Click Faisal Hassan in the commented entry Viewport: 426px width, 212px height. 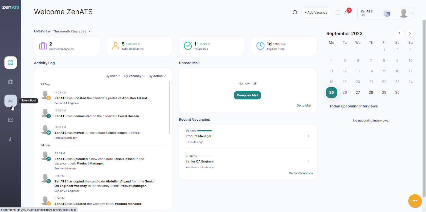pyautogui.click(x=129, y=116)
